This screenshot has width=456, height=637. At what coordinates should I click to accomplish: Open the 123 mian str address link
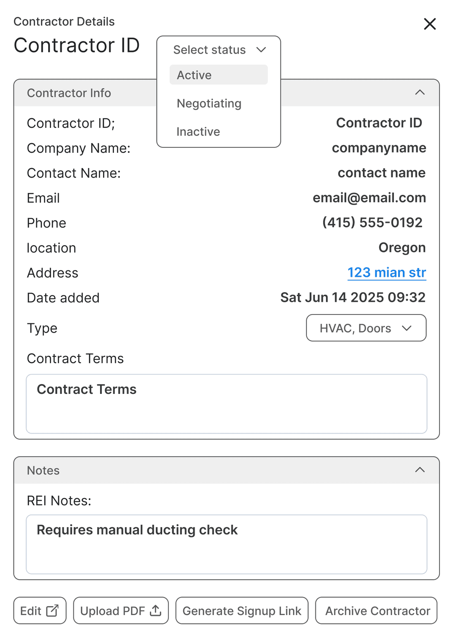pos(386,273)
